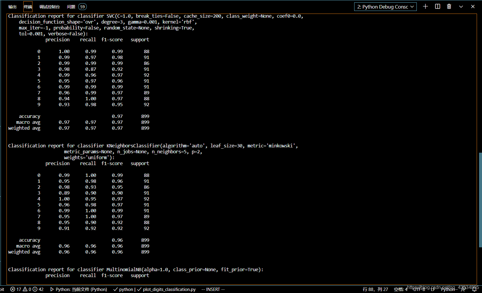Collapse panel using the chevron-down icon
Screen dimensions: 482x293
(461, 6)
